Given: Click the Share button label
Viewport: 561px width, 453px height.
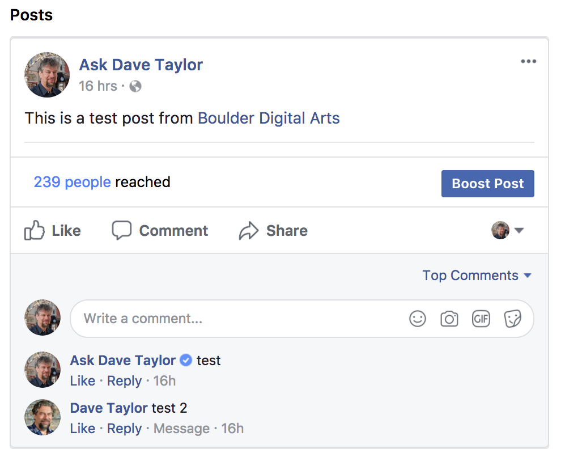Looking at the screenshot, I should 287,231.
